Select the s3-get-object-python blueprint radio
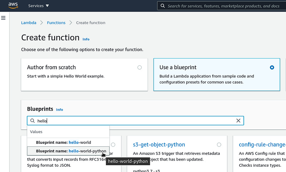This screenshot has width=286, height=172. click(219, 145)
